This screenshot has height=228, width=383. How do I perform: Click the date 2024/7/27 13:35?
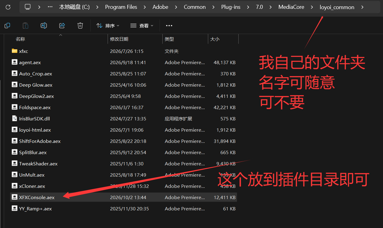128,119
